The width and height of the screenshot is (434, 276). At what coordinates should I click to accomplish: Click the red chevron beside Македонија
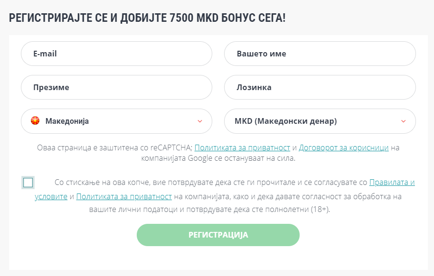[200, 121]
